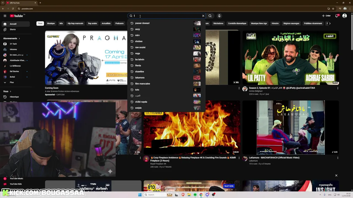Select the 'Hip-hop marocain' filter chip
Screen dimensions: 353x198
75,23
